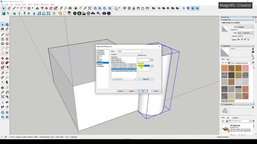This screenshot has height=144, width=257.
Task: Choose the Zoom tool in left toolbar
Action: (x=2, y=92)
